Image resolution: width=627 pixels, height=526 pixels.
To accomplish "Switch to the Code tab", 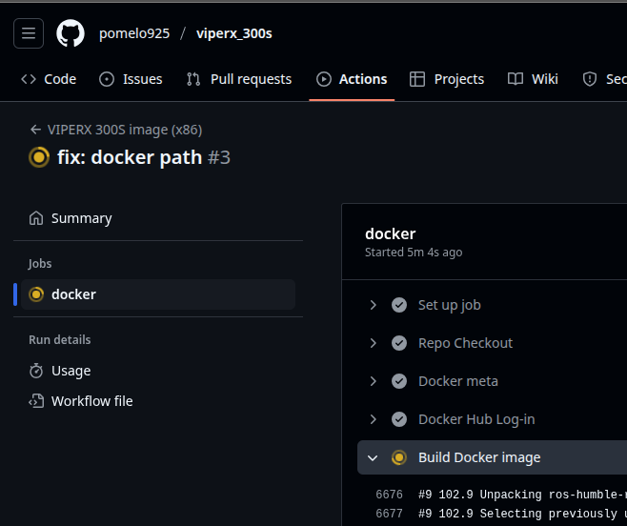I will 49,79.
